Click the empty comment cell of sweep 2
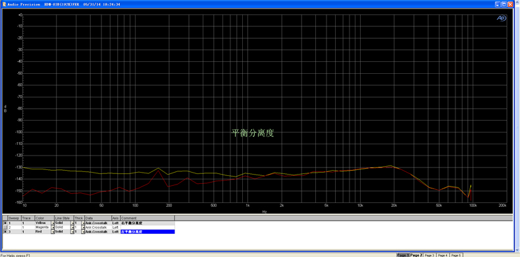520x257 pixels. pos(147,227)
